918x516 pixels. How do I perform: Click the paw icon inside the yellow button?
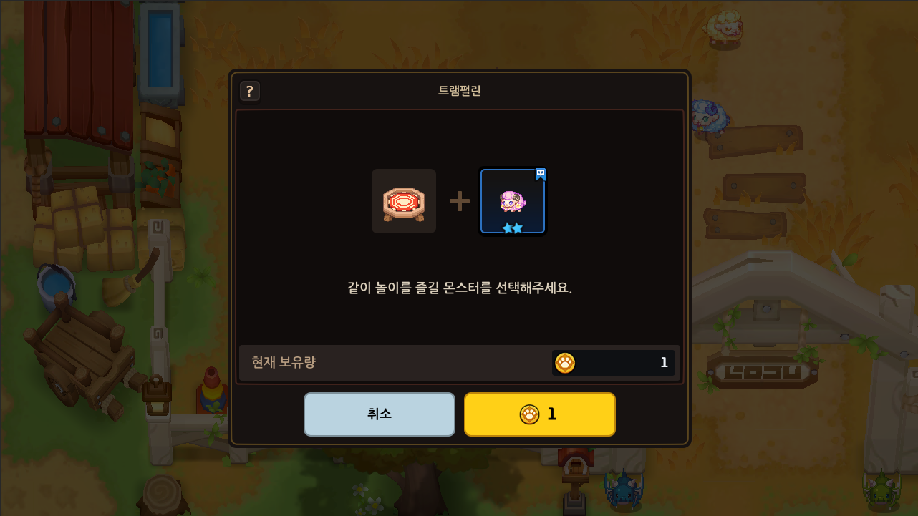point(529,414)
